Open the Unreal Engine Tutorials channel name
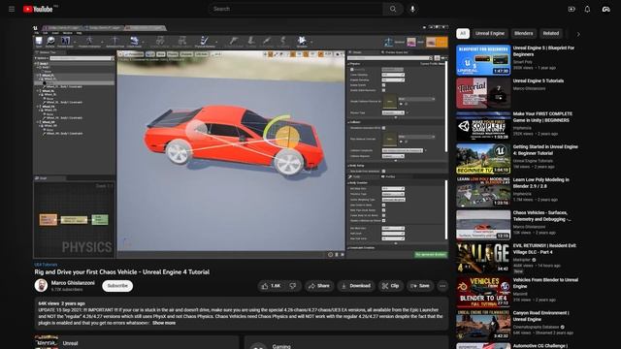Screen dimensions: 621x349 533,161
